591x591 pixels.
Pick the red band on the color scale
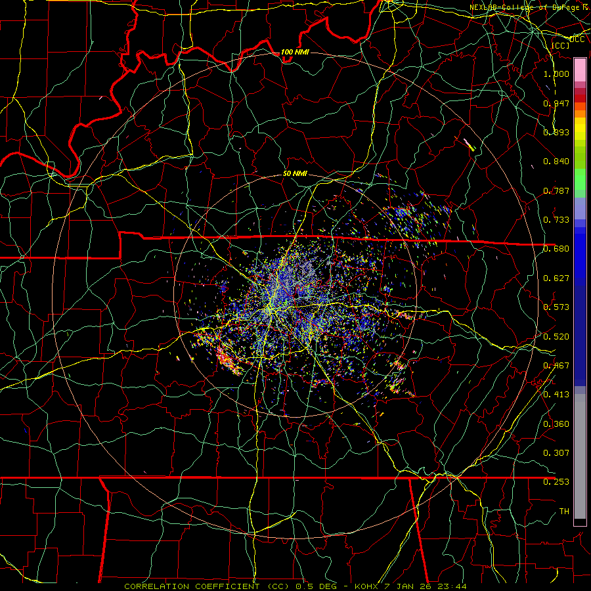click(580, 98)
